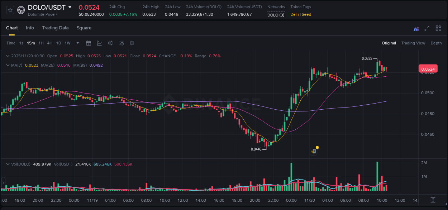Open the grid layout selector icon
This screenshot has width=448, height=210.
click(x=438, y=28)
